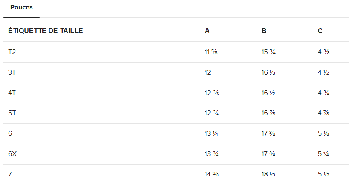Select the 4T size row label
This screenshot has width=349, height=185.
pyautogui.click(x=12, y=93)
